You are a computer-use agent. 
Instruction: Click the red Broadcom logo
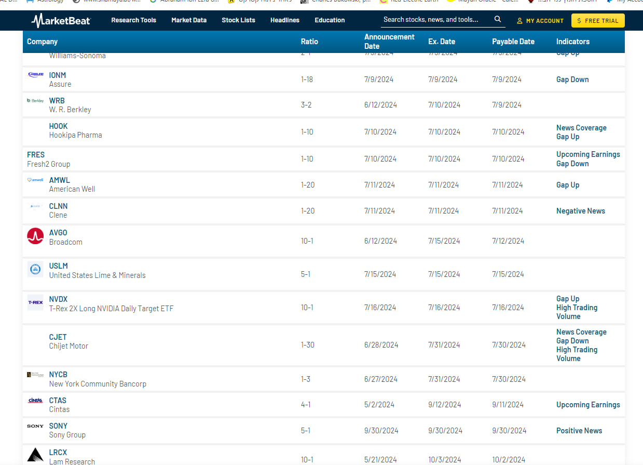35,236
